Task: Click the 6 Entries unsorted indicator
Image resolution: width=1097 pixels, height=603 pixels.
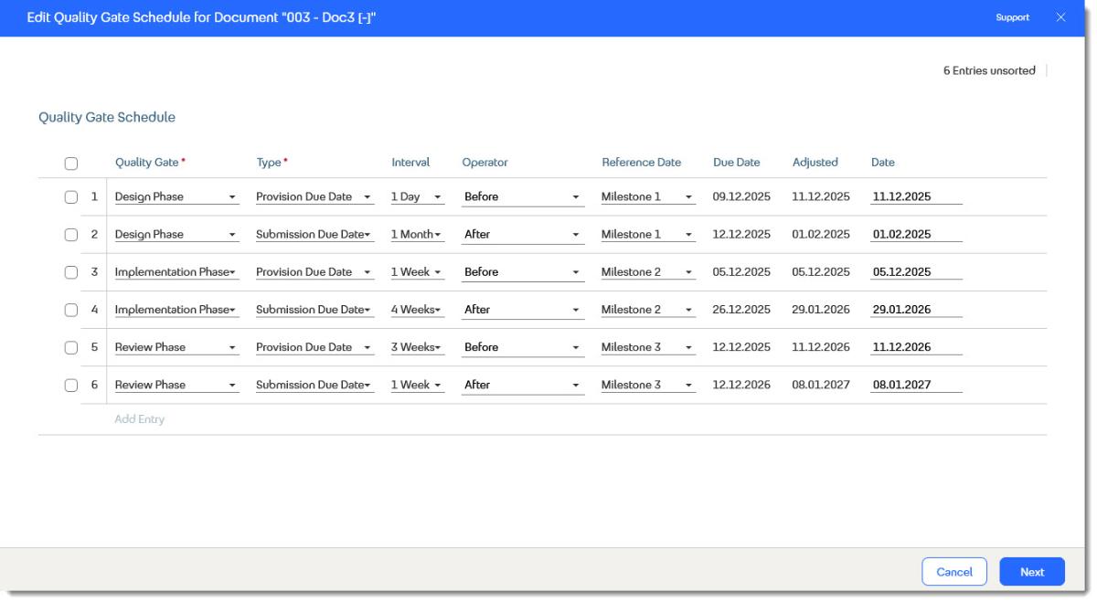Action: click(x=989, y=70)
